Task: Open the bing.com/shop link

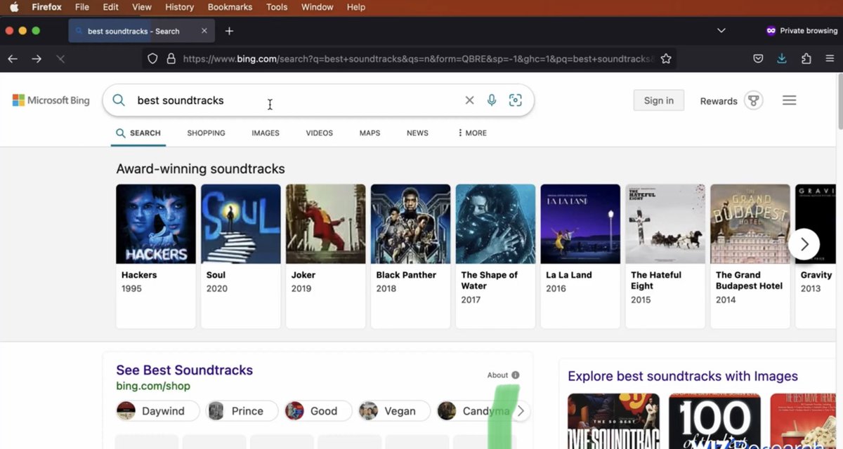Action: click(x=153, y=386)
